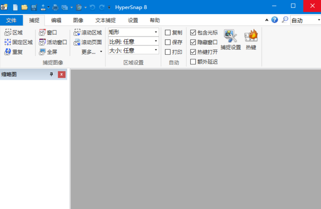Capture a 窗口 window

click(x=48, y=32)
